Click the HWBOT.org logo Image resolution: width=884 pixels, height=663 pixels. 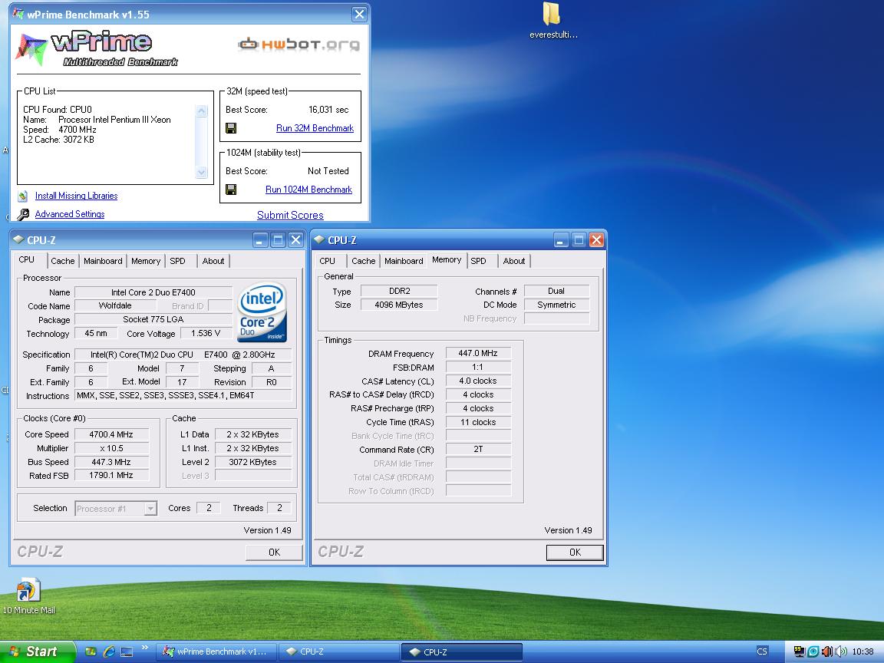click(x=299, y=45)
